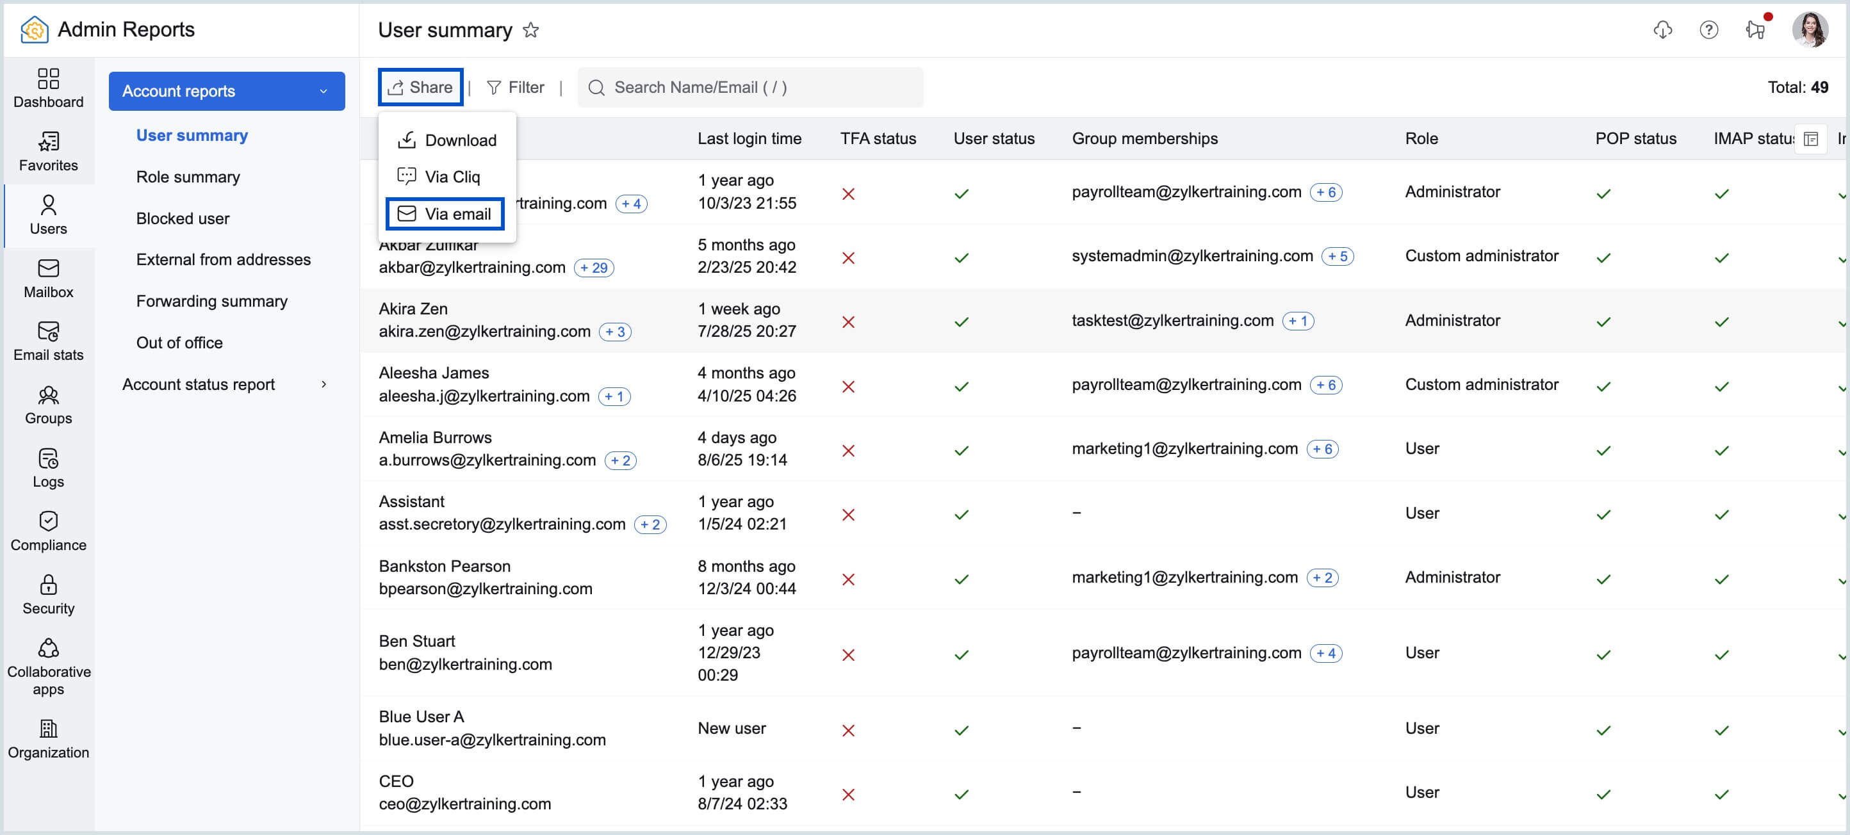Mark User summary as favorite star
The width and height of the screenshot is (1850, 835).
[530, 30]
